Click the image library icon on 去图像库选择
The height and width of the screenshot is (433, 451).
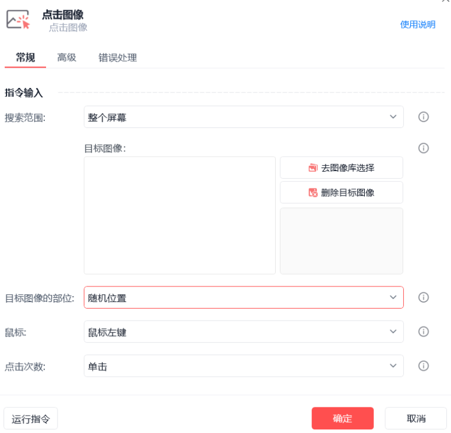pyautogui.click(x=313, y=167)
